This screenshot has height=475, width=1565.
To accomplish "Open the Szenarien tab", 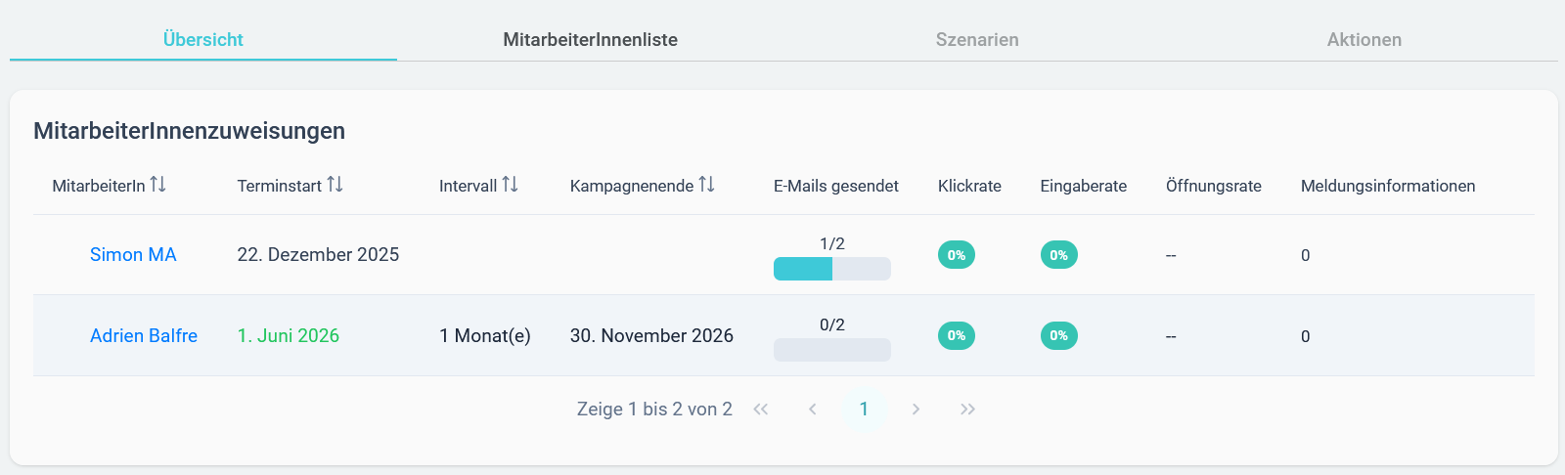I will (977, 40).
